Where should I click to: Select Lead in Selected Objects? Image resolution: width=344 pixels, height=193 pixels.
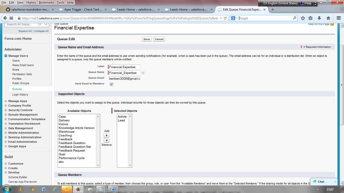tap(123, 120)
